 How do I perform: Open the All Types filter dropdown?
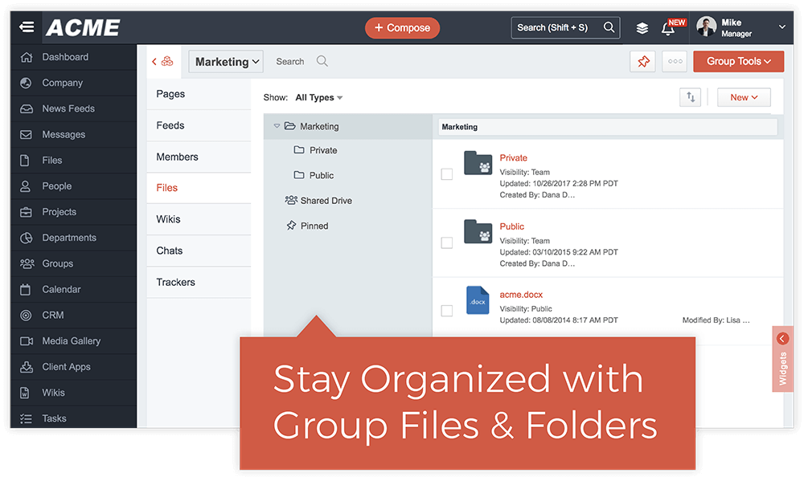(318, 96)
